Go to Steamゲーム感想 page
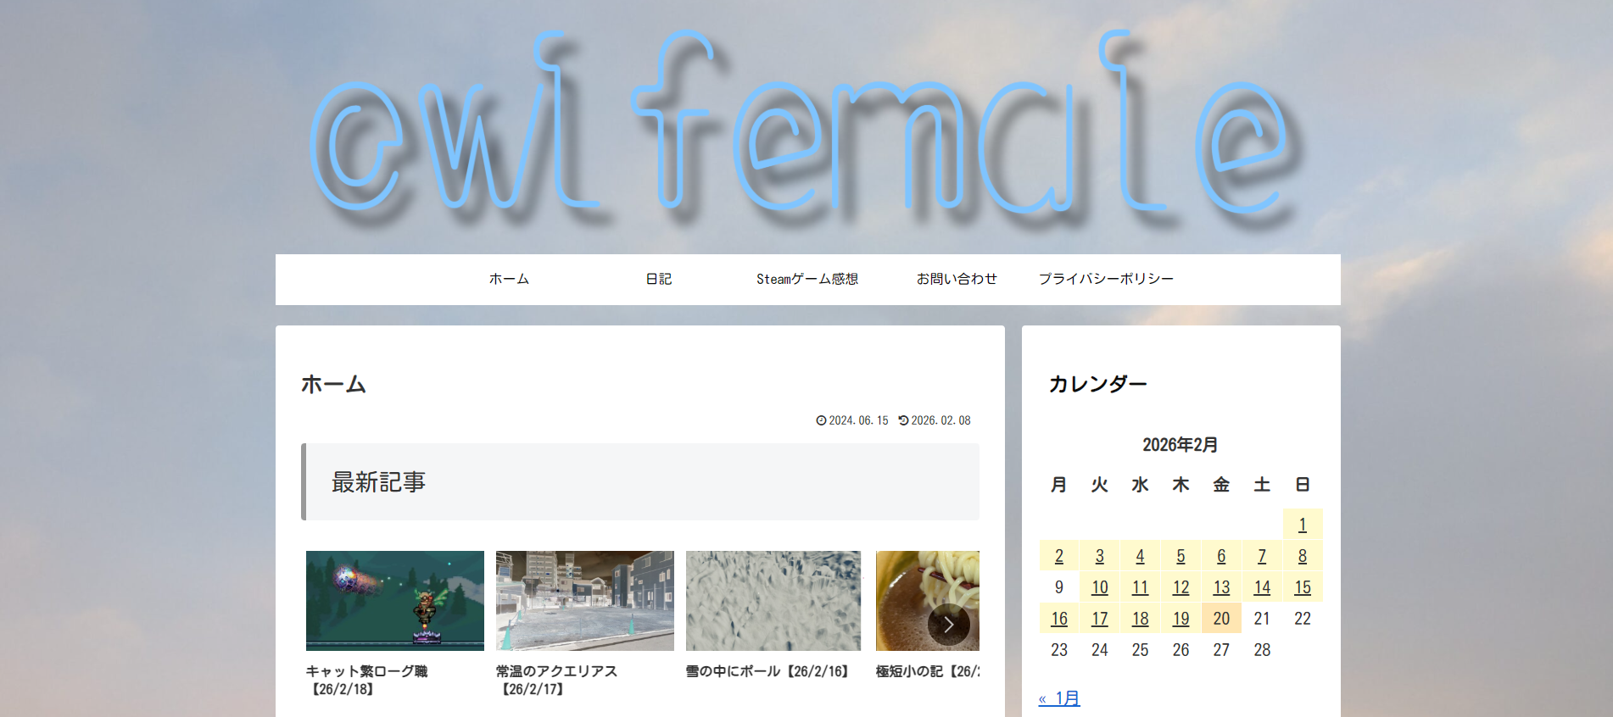The height and width of the screenshot is (717, 1613). click(807, 279)
